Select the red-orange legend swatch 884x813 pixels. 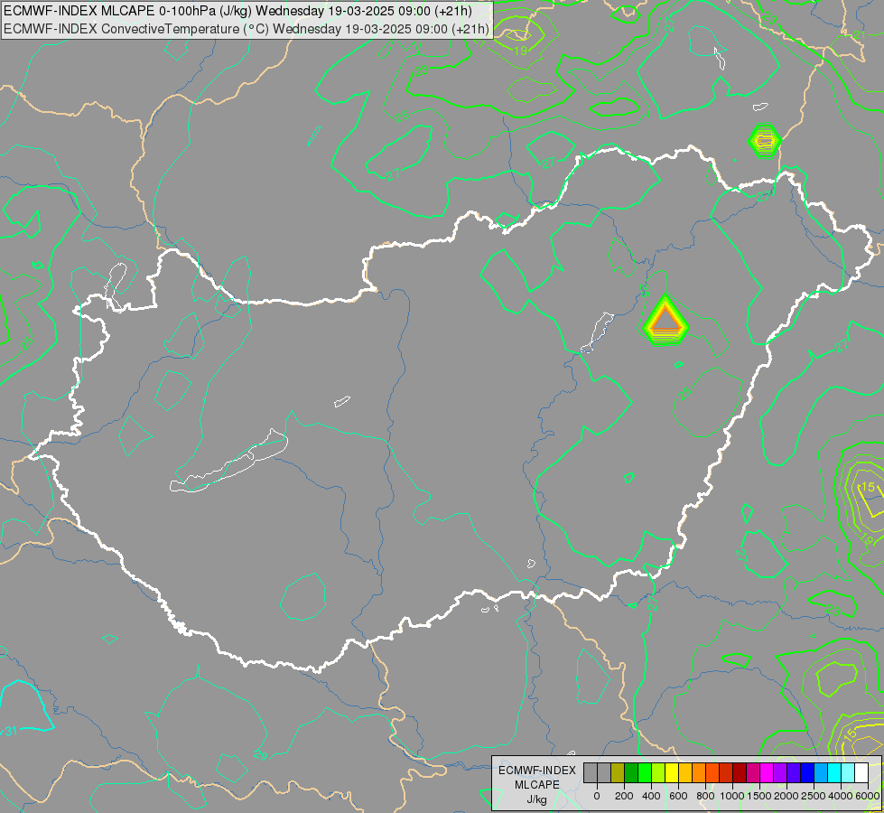(712, 772)
